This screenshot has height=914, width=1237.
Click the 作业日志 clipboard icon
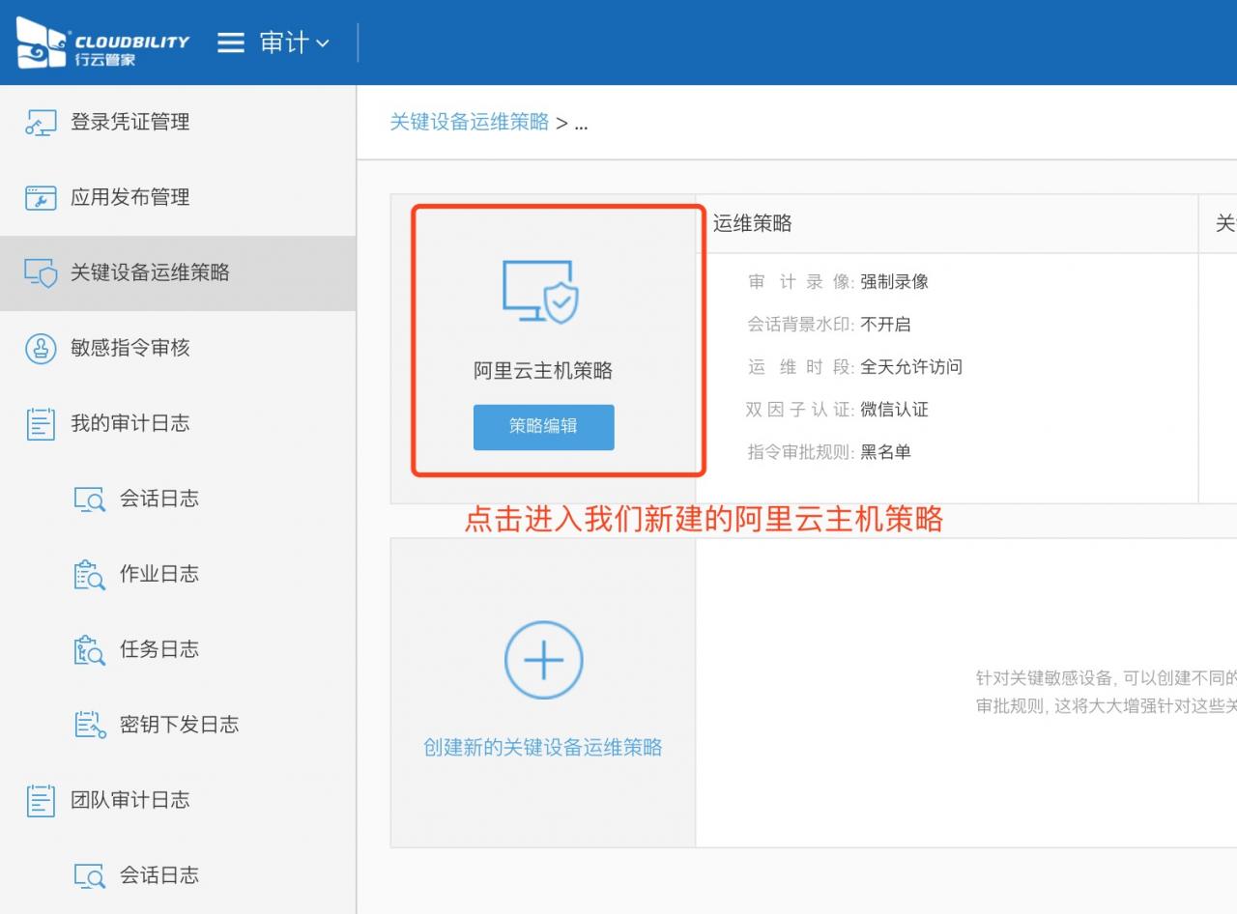(x=90, y=575)
